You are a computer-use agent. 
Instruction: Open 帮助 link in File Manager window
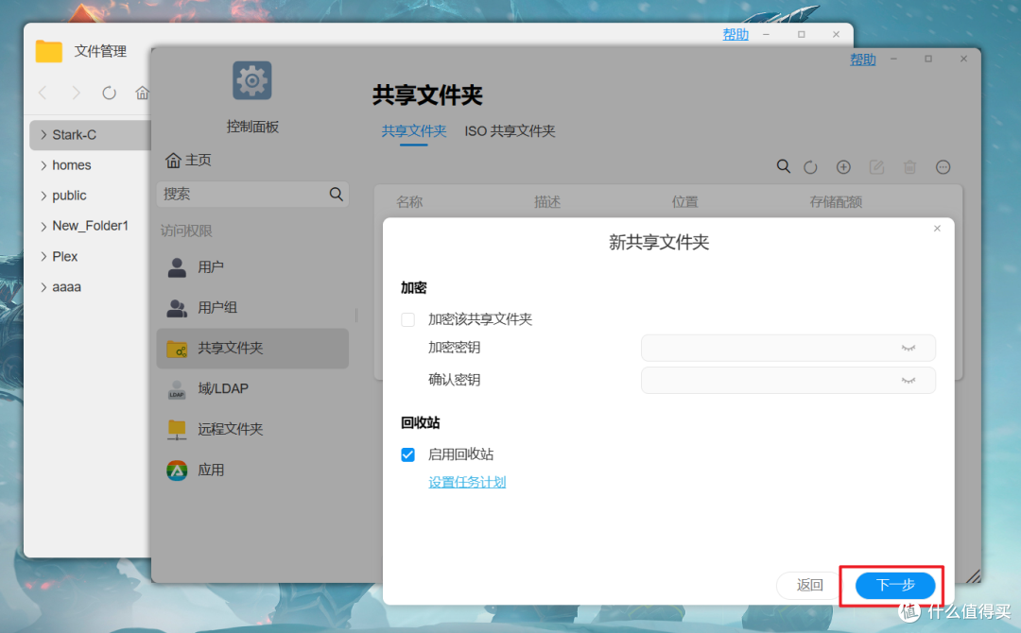(735, 34)
